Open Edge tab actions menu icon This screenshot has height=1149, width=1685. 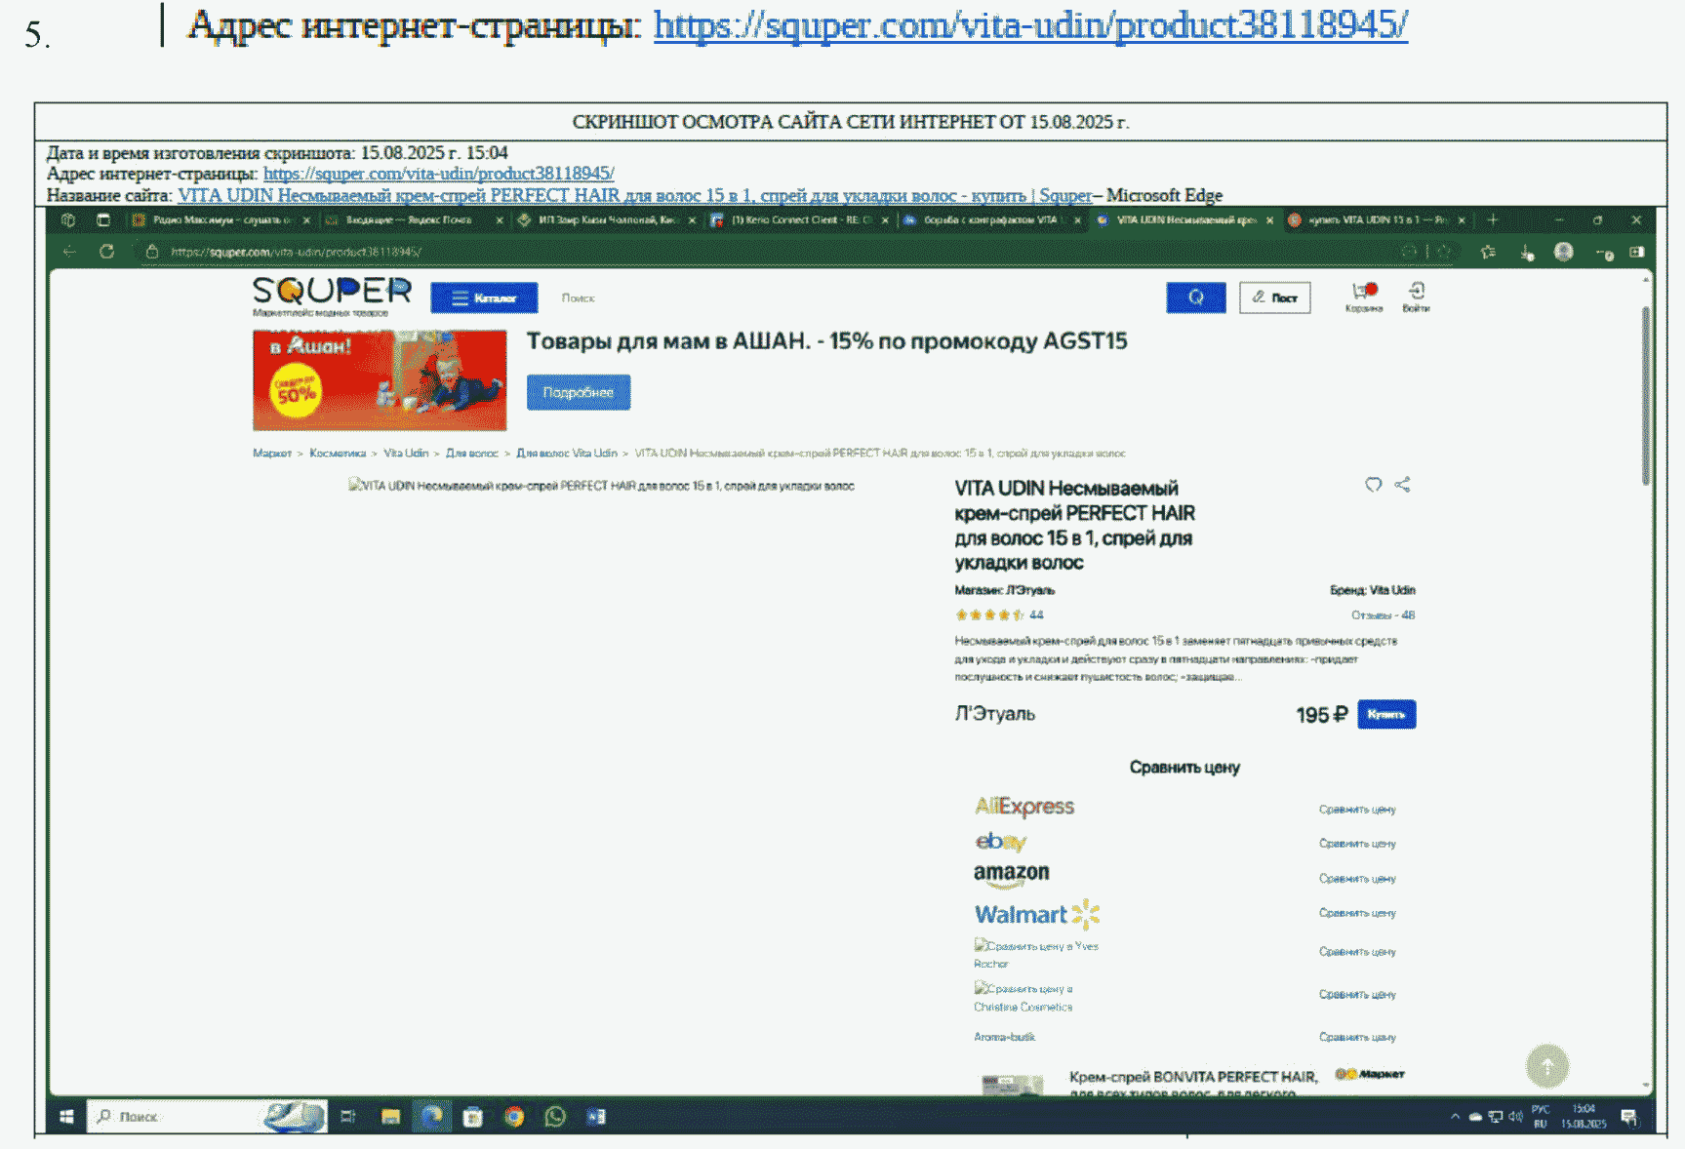[102, 220]
